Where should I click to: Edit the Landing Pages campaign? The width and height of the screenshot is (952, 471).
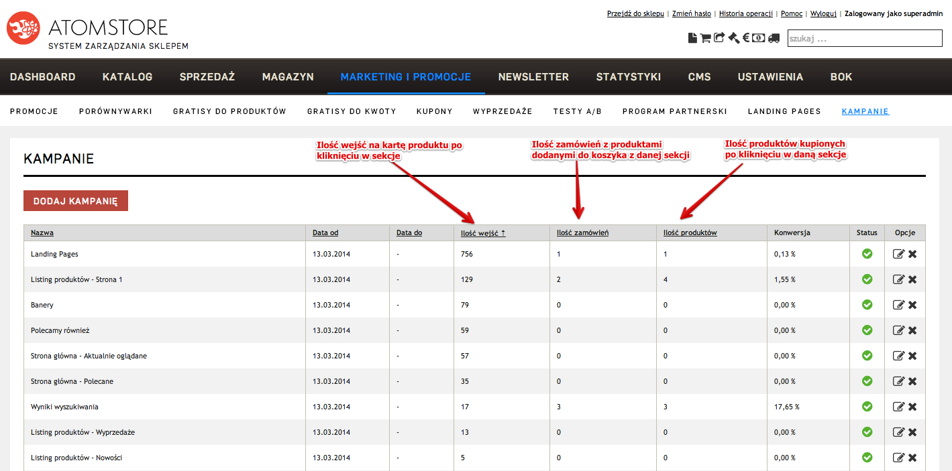898,254
